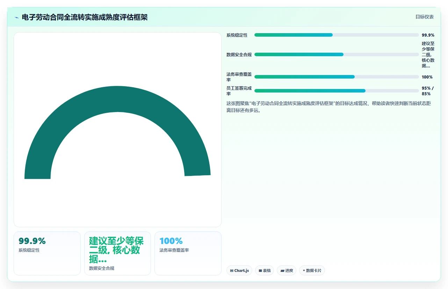Click the 99.9% value next to the 系统稳定性 bar
This screenshot has width=448, height=289.
(x=428, y=35)
